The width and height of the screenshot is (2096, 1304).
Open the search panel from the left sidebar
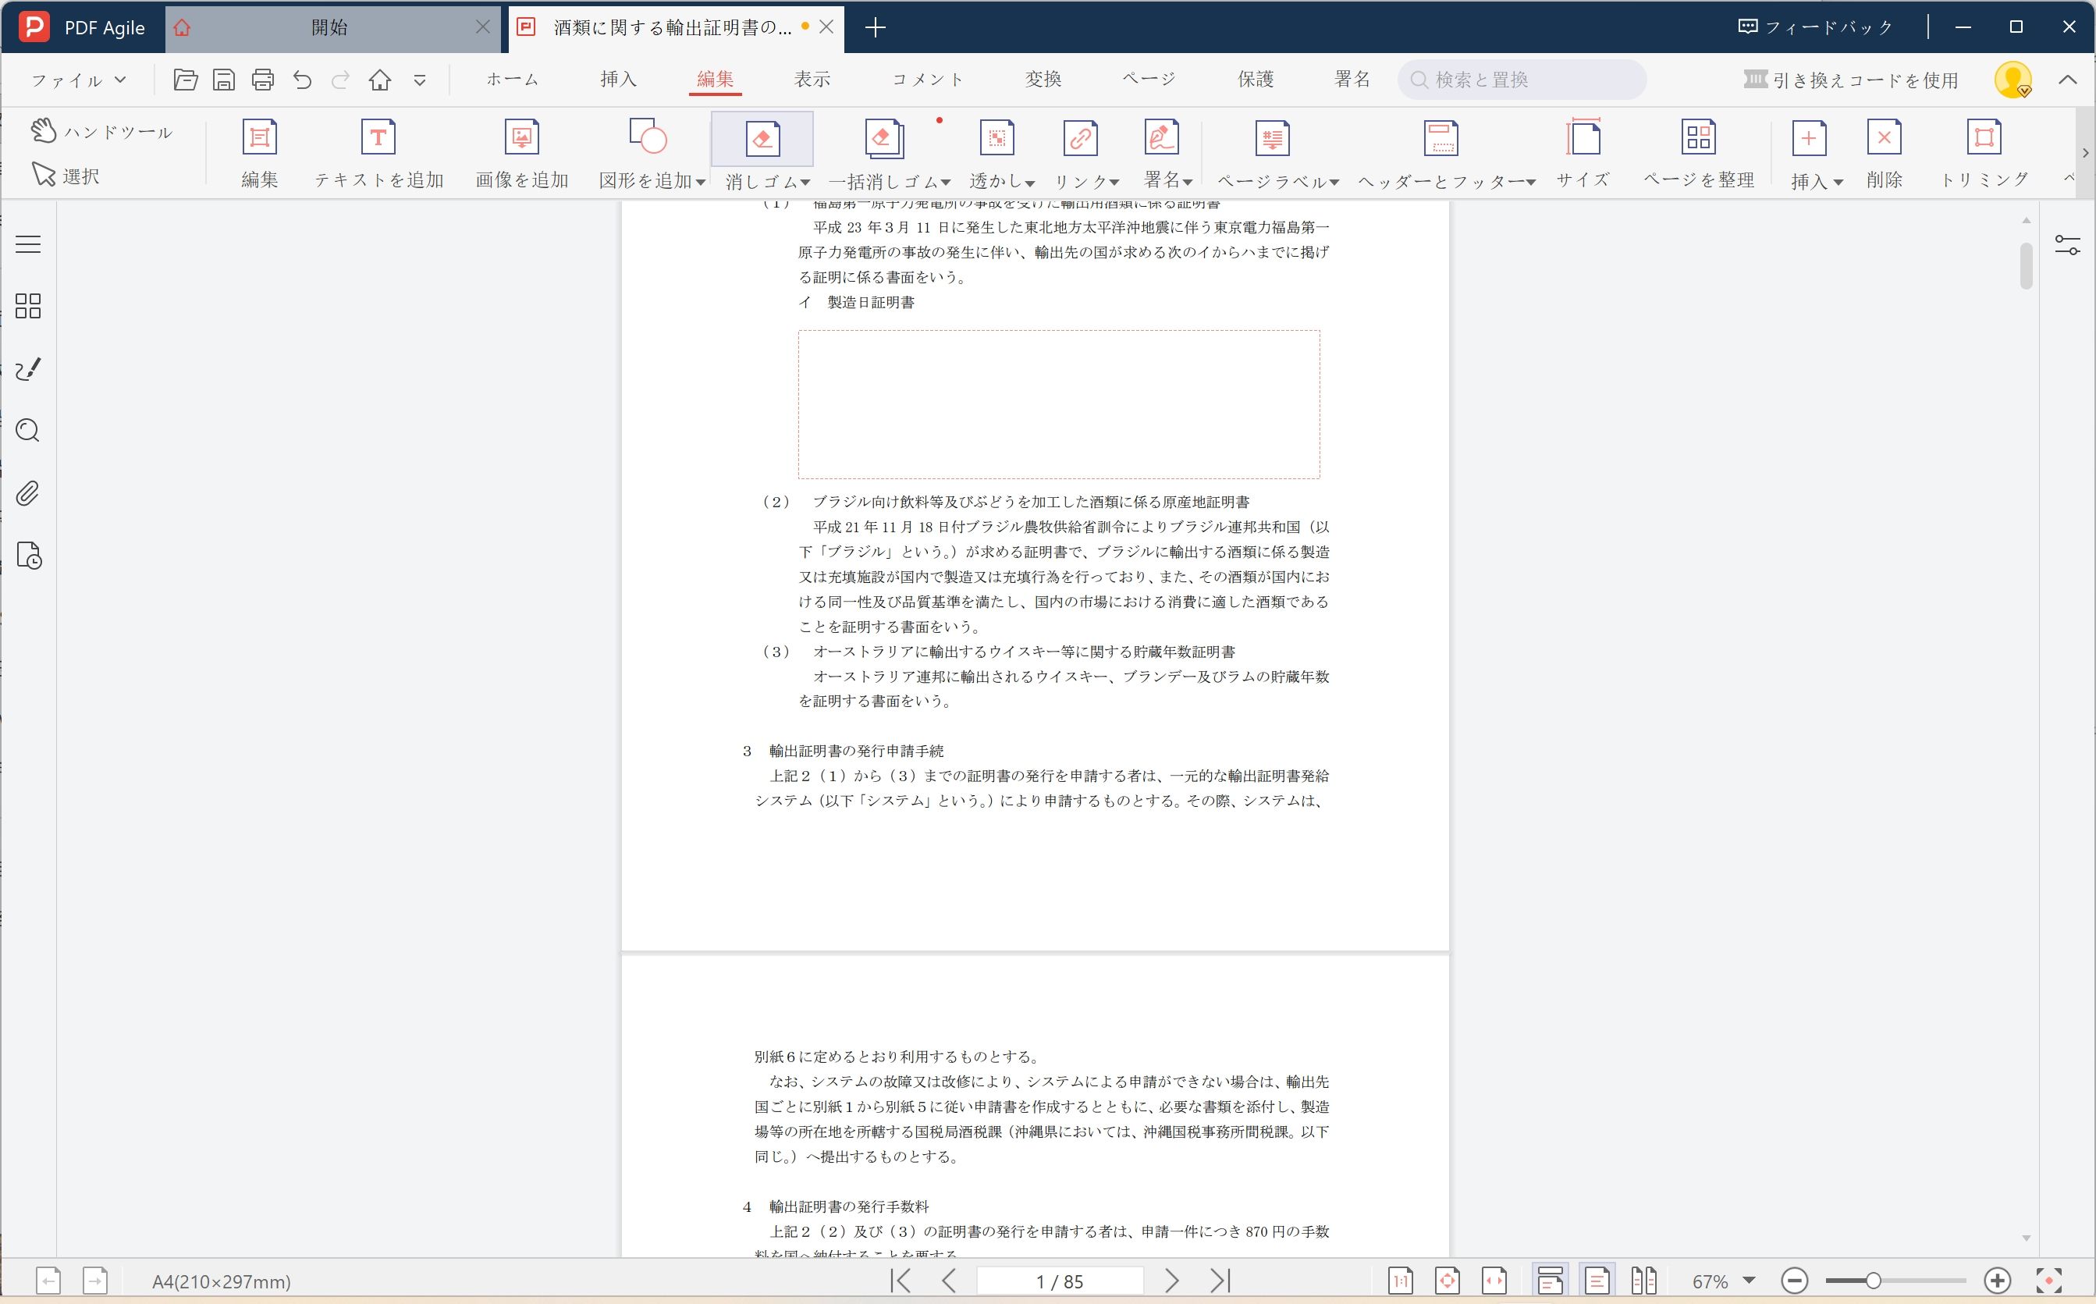coord(27,430)
